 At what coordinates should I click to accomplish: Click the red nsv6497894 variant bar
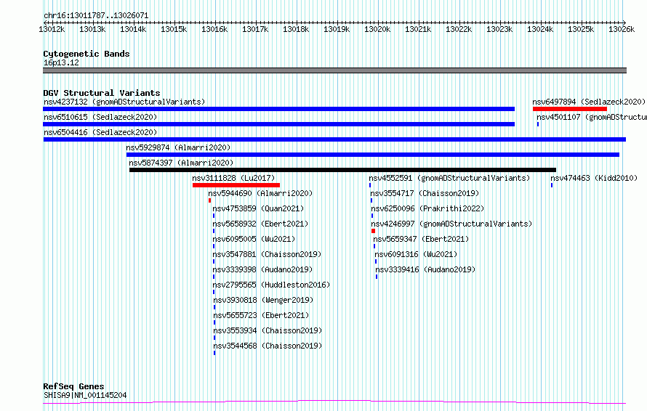pyautogui.click(x=570, y=109)
